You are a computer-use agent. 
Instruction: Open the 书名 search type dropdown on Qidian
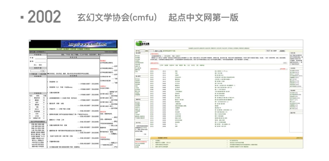tap(268, 51)
